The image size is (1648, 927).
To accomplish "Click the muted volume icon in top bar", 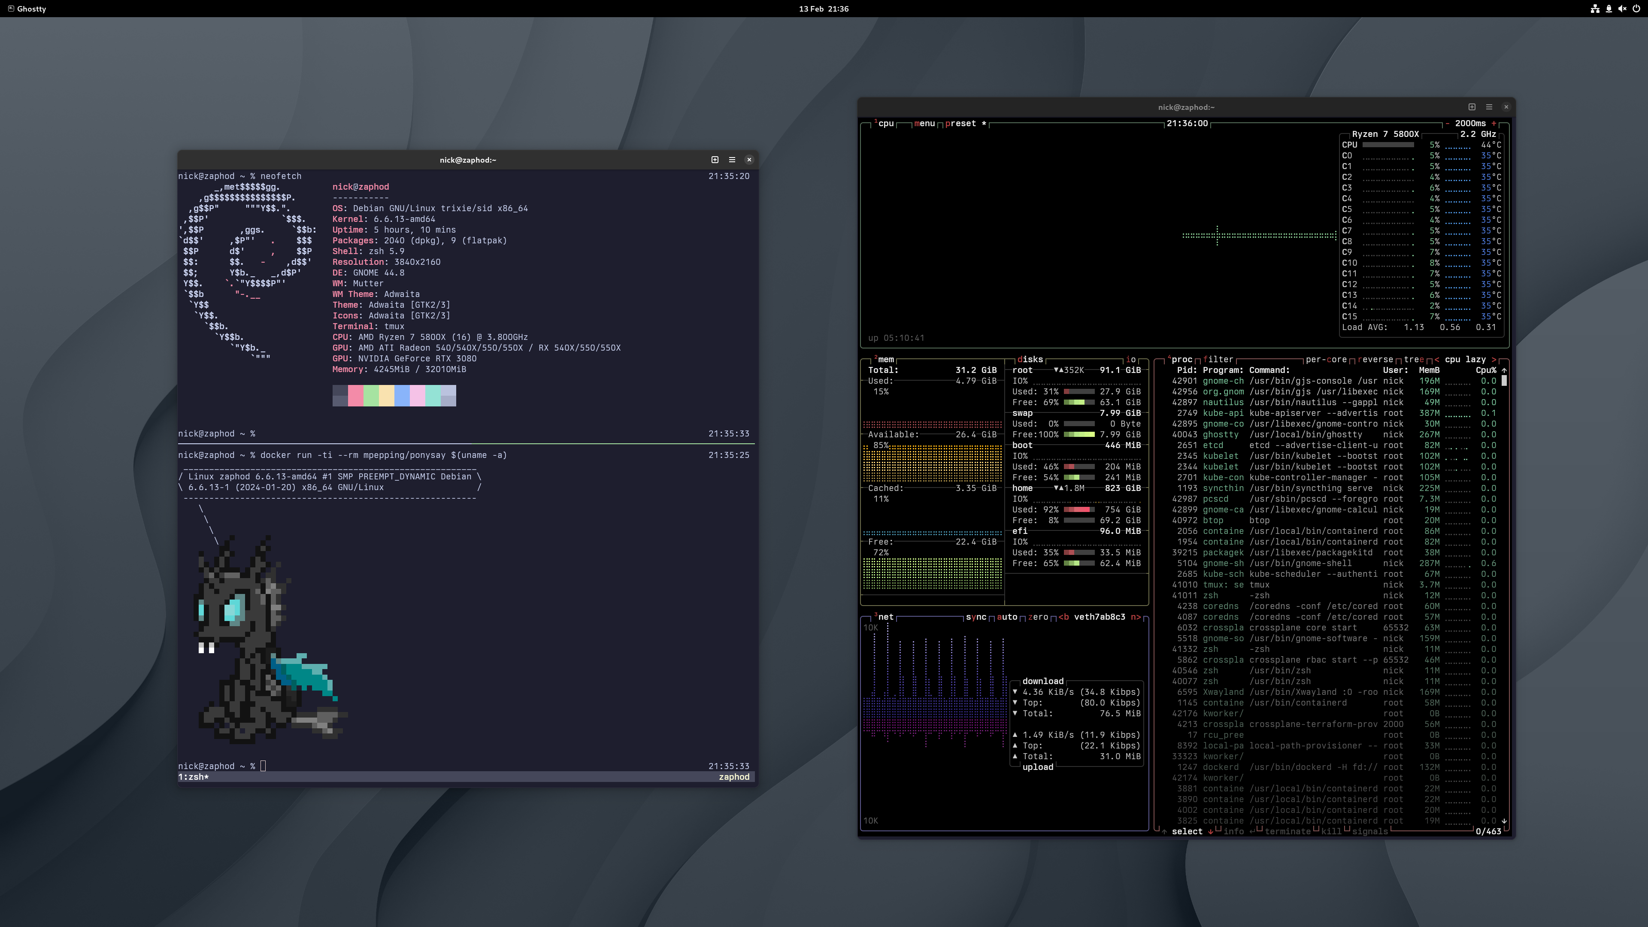I will (x=1622, y=9).
